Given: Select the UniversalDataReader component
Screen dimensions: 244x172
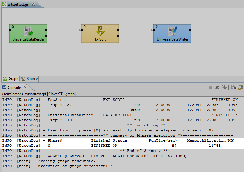Looking at the screenshot, I should click(x=28, y=34).
